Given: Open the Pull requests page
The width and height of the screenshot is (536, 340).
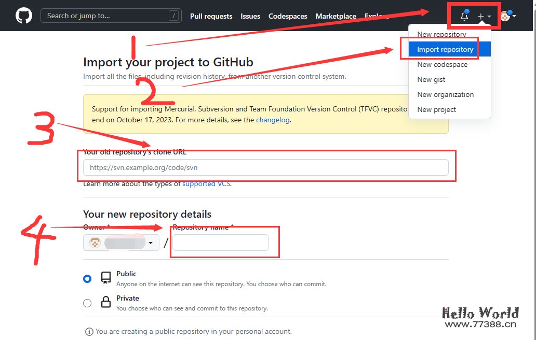Looking at the screenshot, I should [x=211, y=16].
